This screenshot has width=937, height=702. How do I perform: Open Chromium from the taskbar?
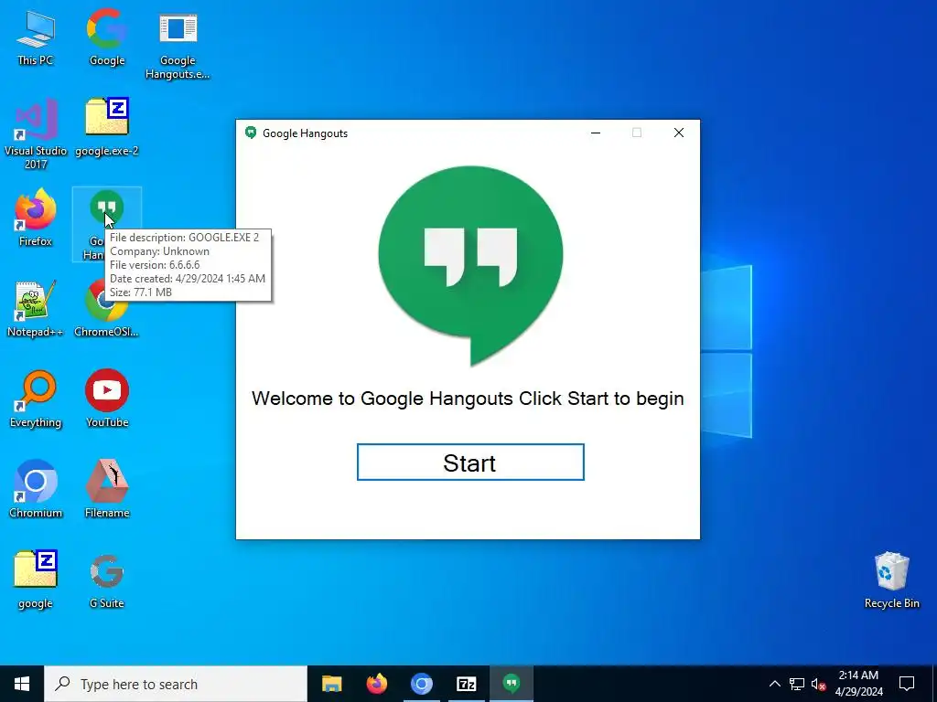(421, 684)
